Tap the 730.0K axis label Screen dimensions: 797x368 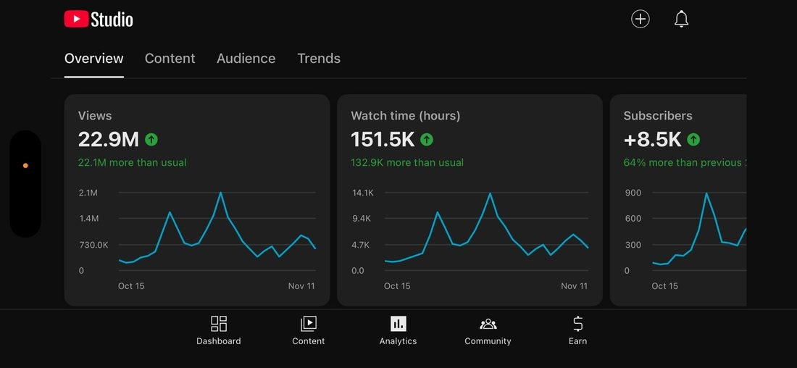click(x=93, y=245)
